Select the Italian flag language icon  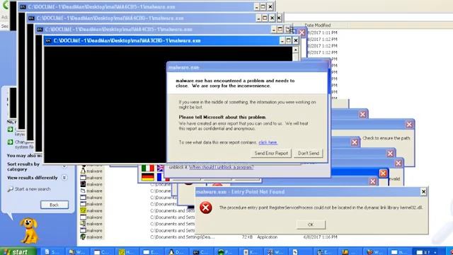[x=148, y=168]
